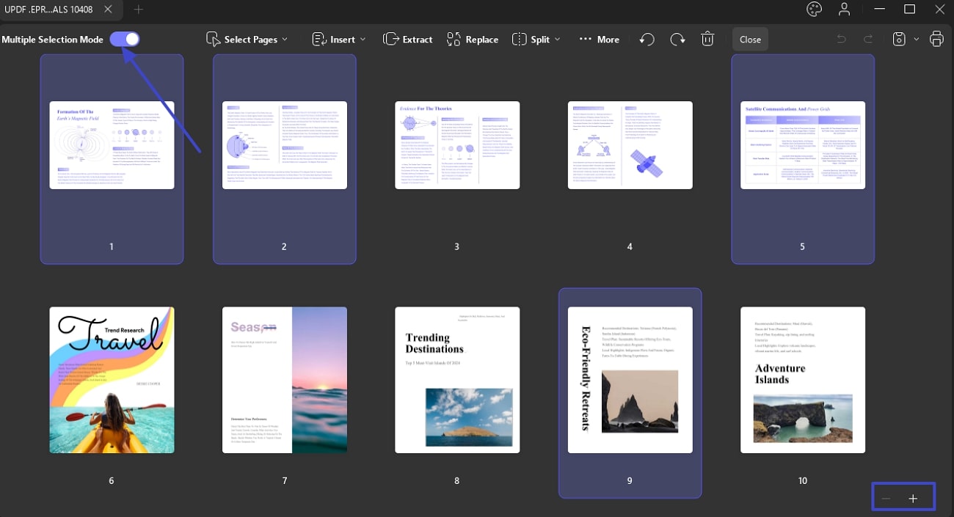Open the More options menu
Screen dimensions: 954x517
(x=599, y=40)
